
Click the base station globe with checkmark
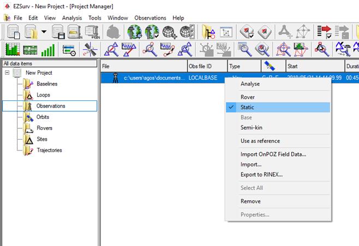pos(152,32)
